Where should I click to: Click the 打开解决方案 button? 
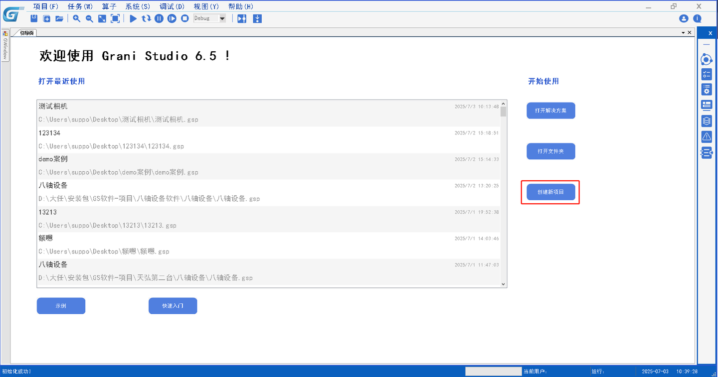click(551, 111)
